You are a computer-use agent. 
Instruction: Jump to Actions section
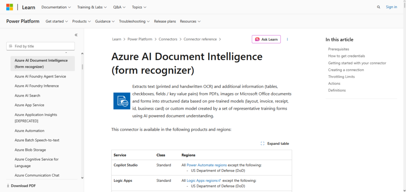[x=334, y=84]
